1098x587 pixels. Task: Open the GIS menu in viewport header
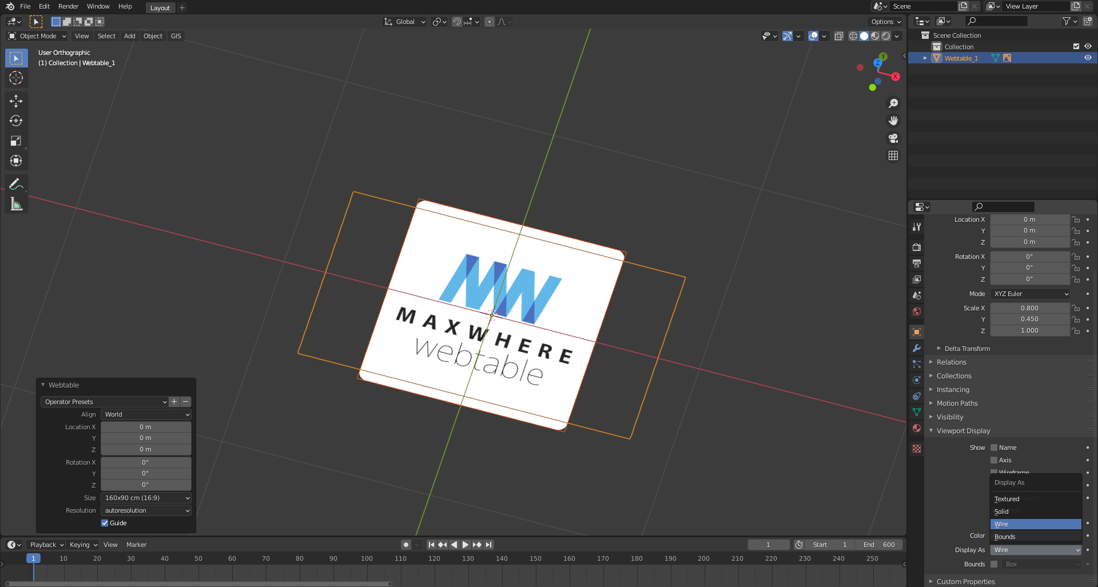(176, 36)
